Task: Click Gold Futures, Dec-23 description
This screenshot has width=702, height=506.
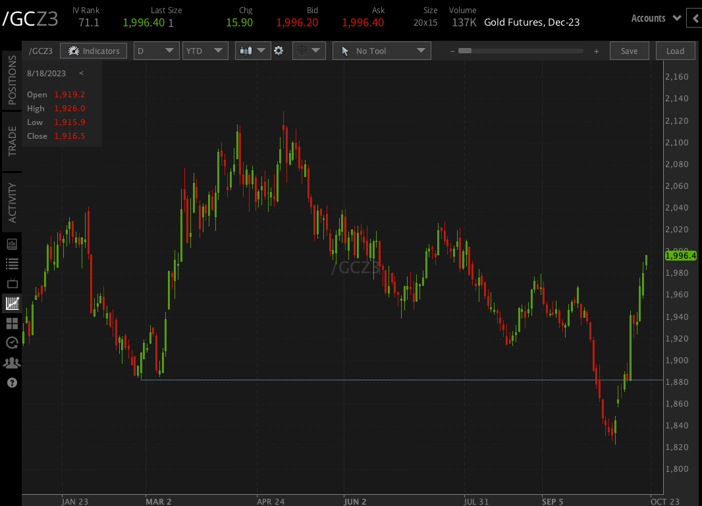Action: (532, 22)
